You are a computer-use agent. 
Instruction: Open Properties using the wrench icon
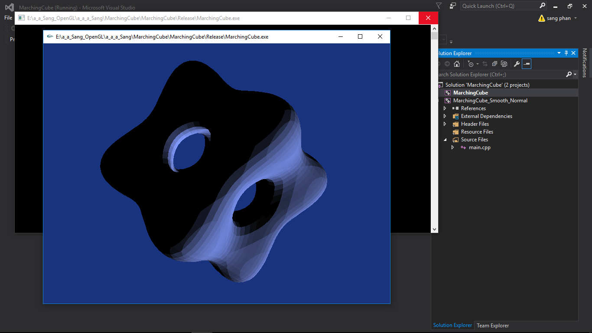[517, 64]
